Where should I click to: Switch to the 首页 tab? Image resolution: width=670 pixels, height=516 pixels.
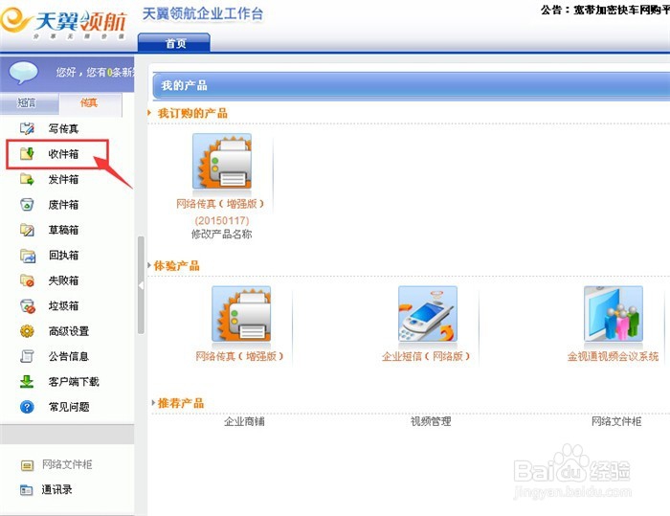174,43
